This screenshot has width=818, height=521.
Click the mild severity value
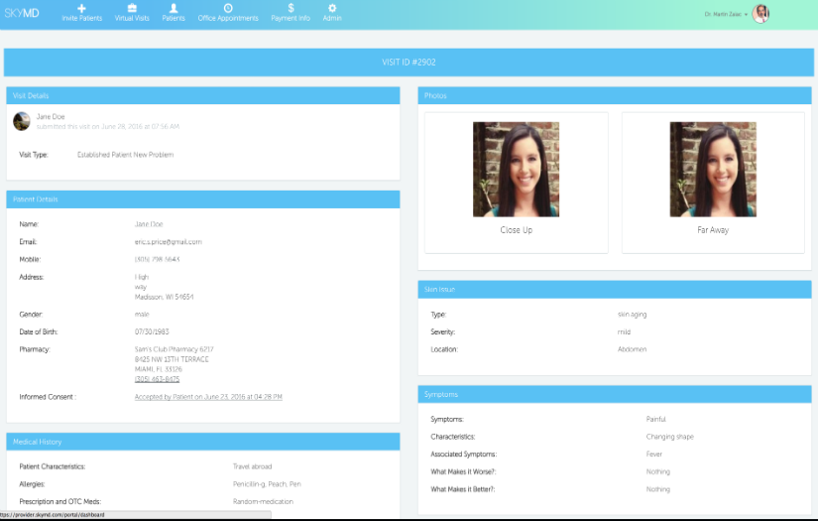(x=624, y=332)
